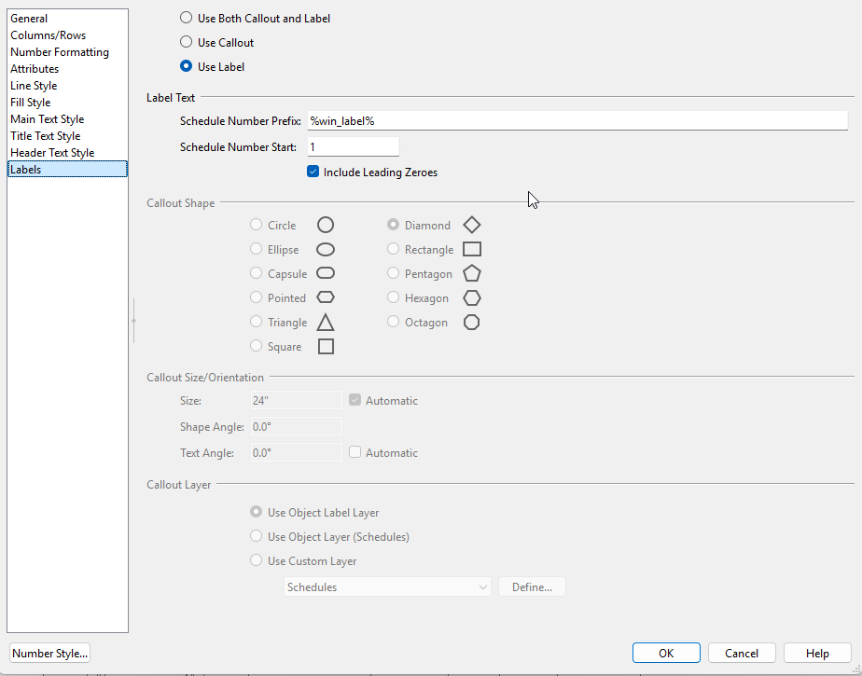Click the Octagon shape icon
Screen dimensions: 862x676
click(x=472, y=323)
